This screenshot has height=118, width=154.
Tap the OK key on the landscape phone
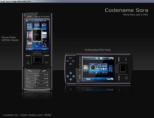126,59
